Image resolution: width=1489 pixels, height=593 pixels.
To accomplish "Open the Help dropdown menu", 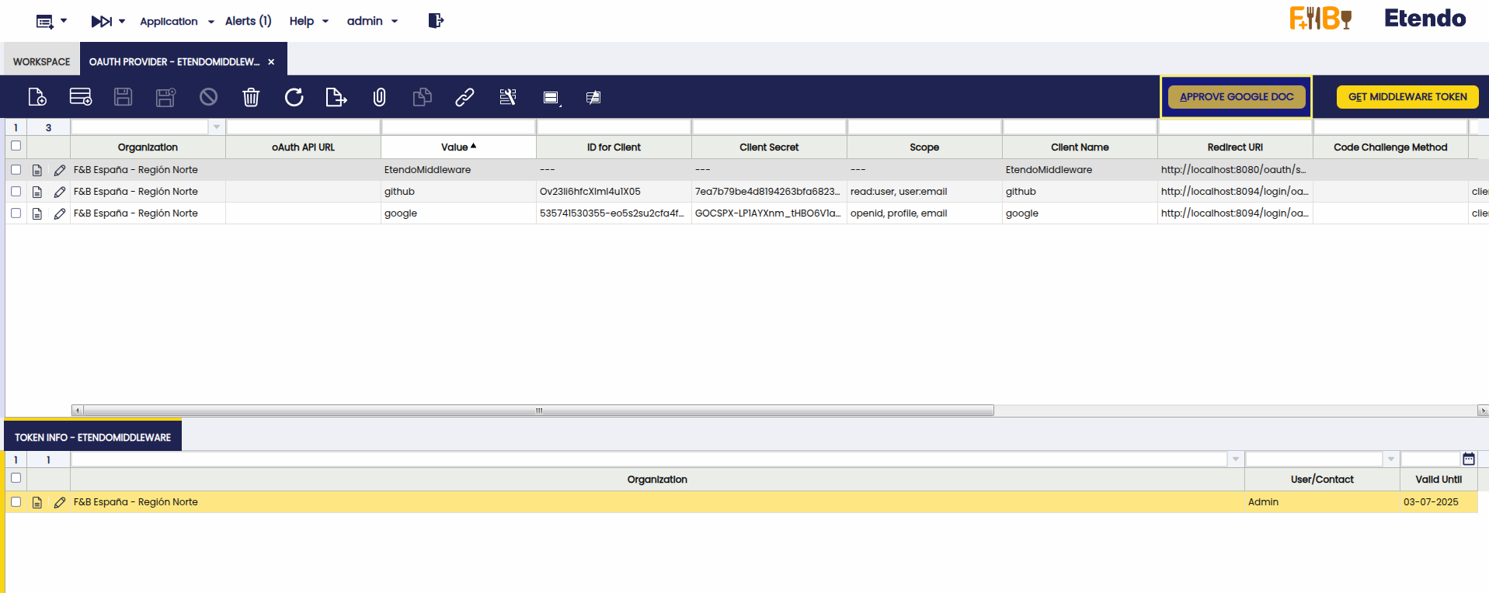I will 309,21.
